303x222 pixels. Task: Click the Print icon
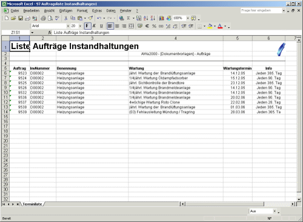click(x=43, y=18)
